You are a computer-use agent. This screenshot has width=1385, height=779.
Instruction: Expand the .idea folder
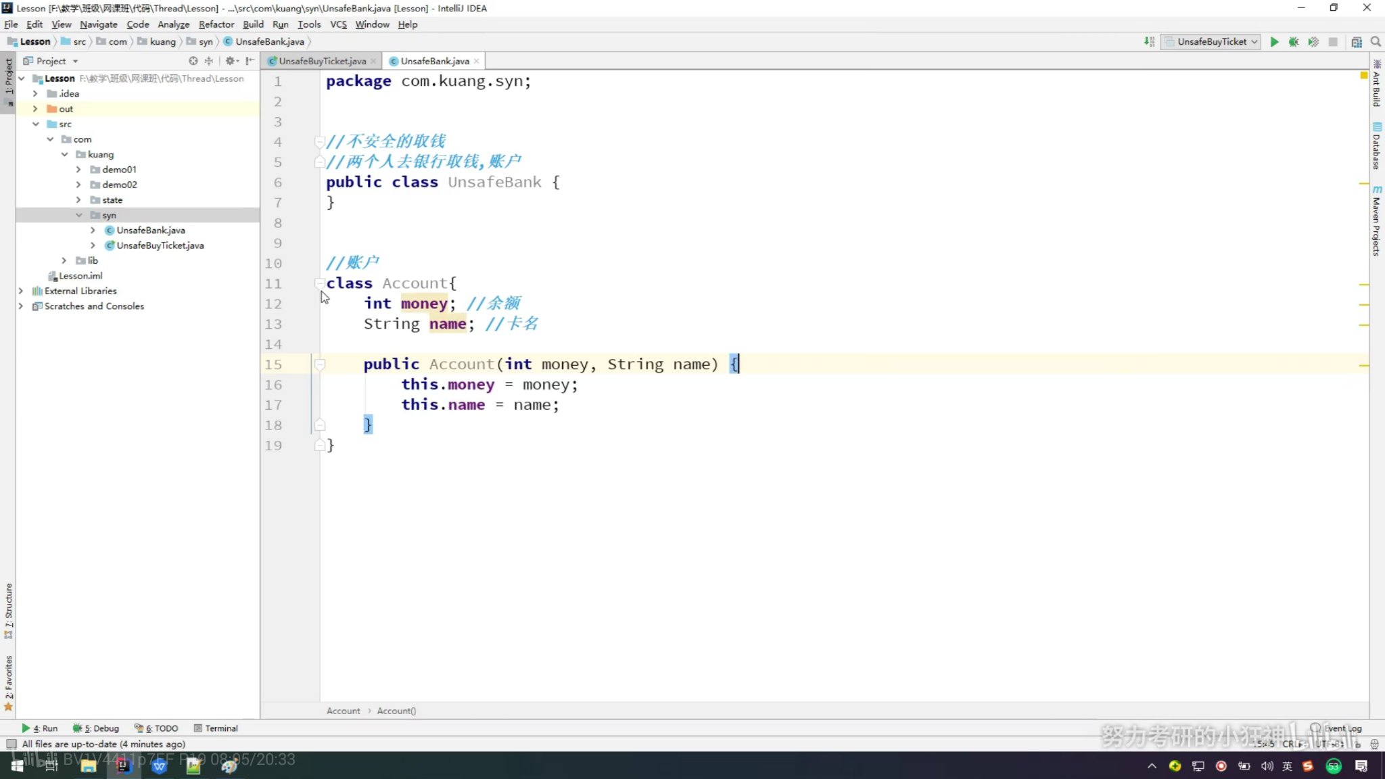click(x=35, y=93)
